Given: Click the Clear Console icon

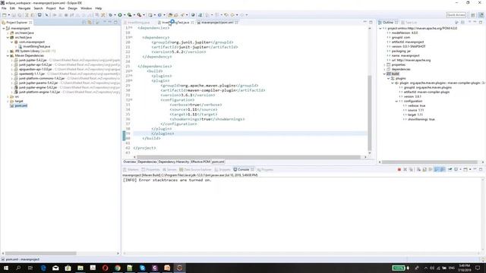Looking at the screenshot, I should click(418, 170).
